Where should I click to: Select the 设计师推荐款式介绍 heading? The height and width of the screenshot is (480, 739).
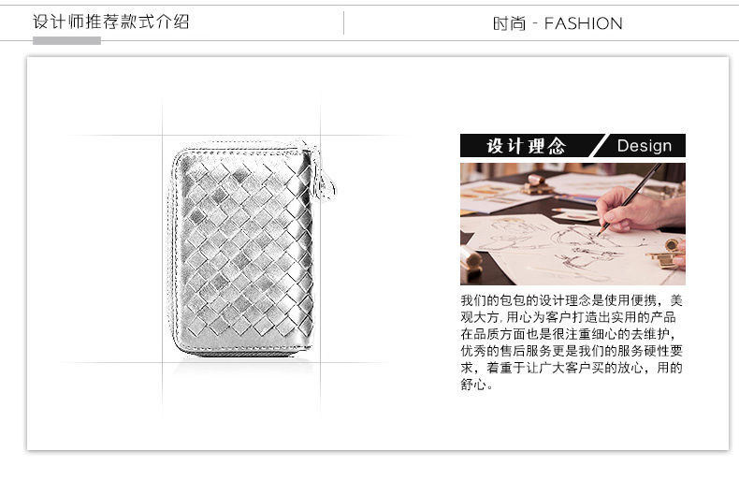tap(111, 22)
